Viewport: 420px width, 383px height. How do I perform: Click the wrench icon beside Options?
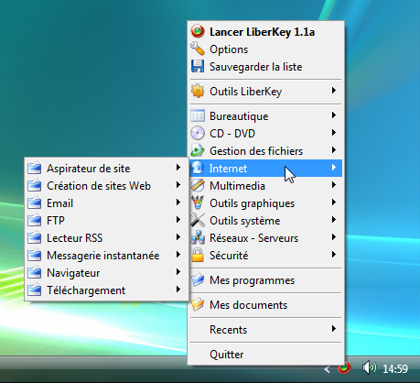coord(198,49)
